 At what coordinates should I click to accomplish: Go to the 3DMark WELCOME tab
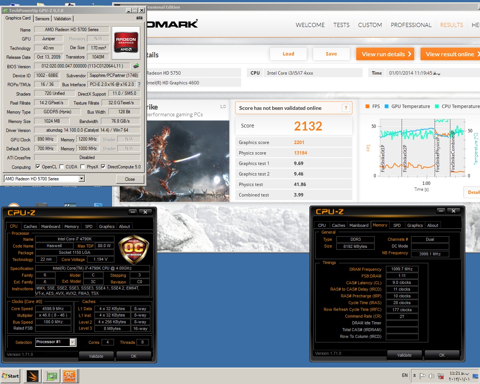[310, 25]
